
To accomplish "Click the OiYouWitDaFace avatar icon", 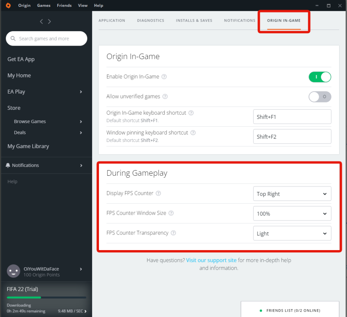I will pyautogui.click(x=14, y=271).
